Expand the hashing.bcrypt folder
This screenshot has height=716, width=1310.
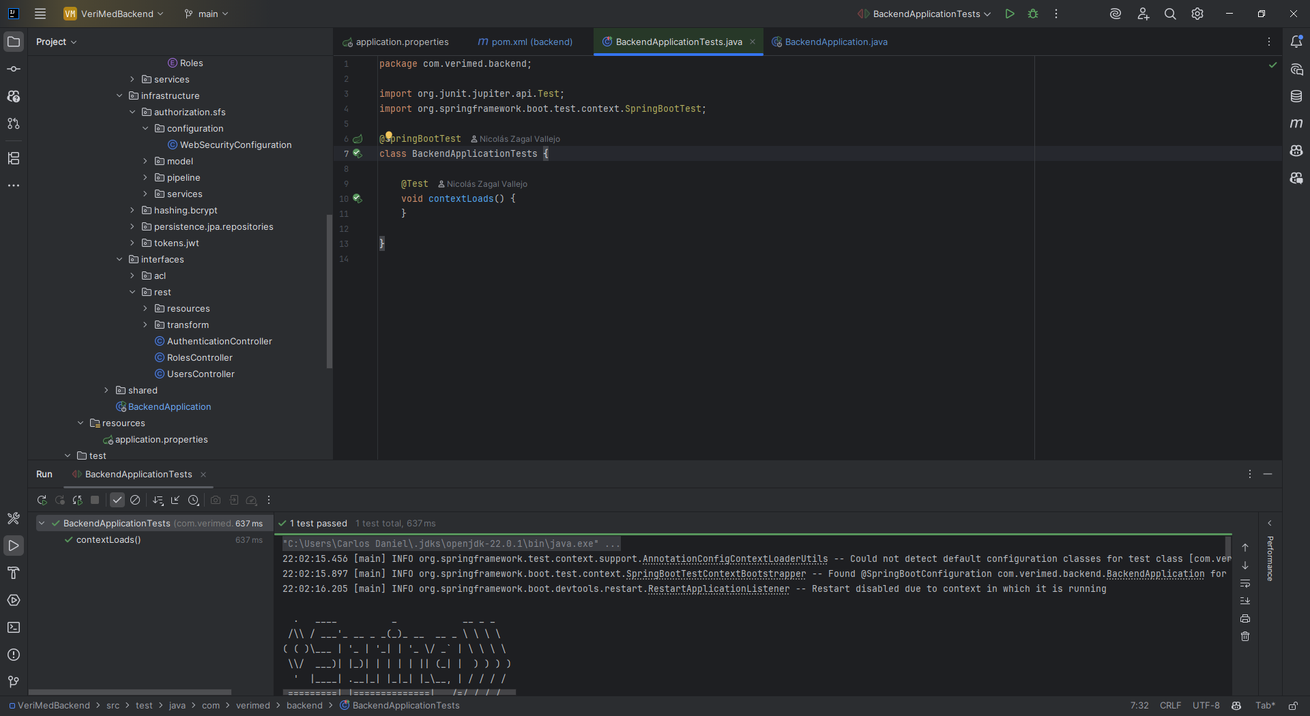(x=132, y=210)
